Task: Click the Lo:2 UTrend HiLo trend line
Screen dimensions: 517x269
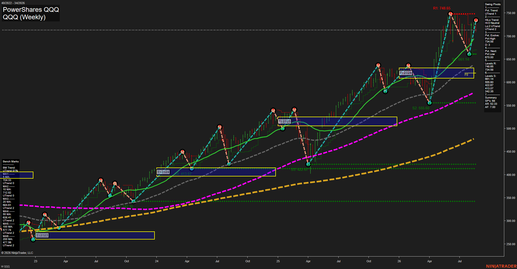Action: pos(492,26)
